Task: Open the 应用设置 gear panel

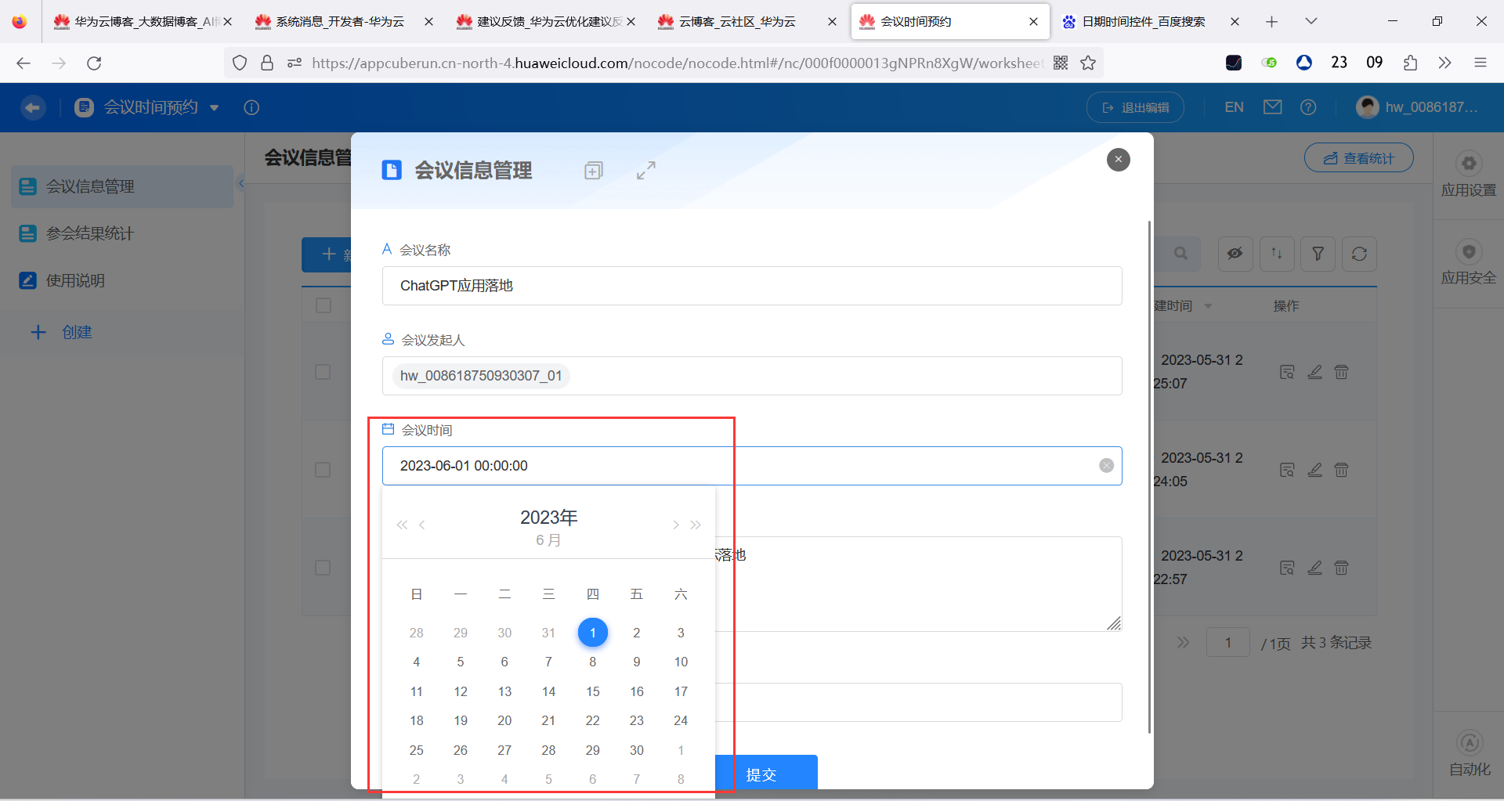Action: click(1468, 164)
